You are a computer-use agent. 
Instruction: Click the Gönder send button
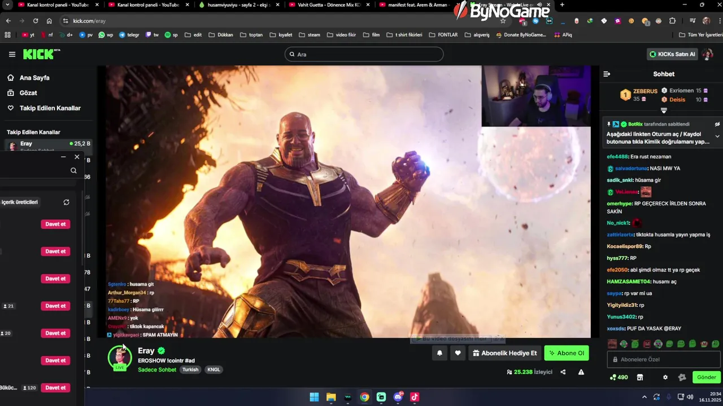pos(706,377)
